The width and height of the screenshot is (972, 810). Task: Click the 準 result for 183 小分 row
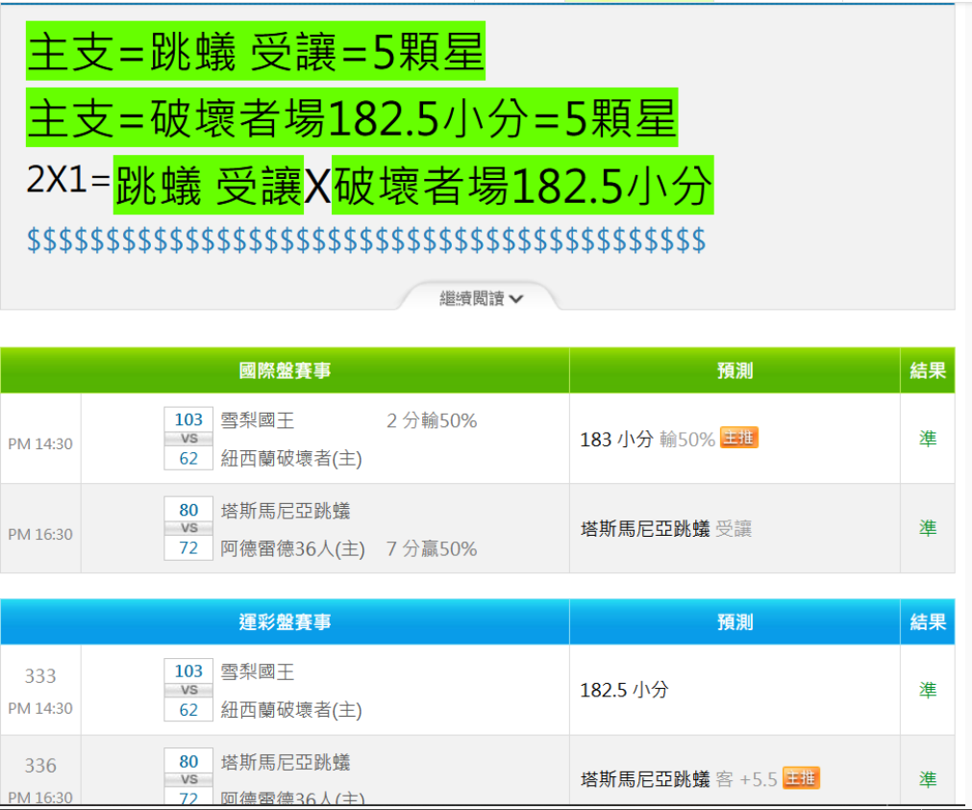click(927, 439)
